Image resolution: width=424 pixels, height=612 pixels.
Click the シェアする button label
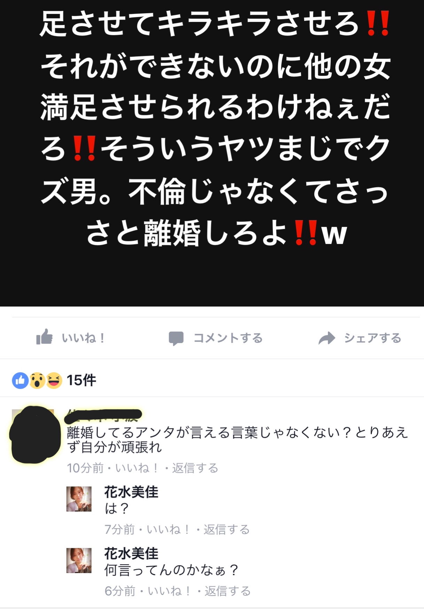[373, 338]
